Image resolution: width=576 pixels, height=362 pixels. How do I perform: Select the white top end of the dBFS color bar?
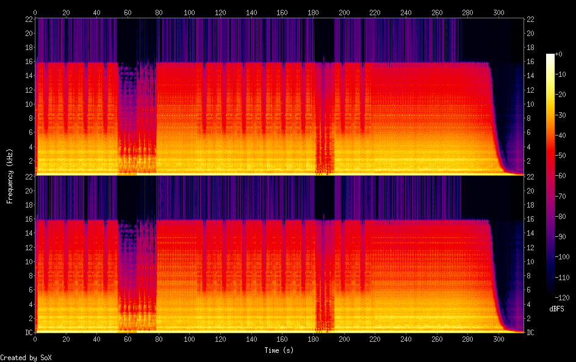tap(550, 56)
